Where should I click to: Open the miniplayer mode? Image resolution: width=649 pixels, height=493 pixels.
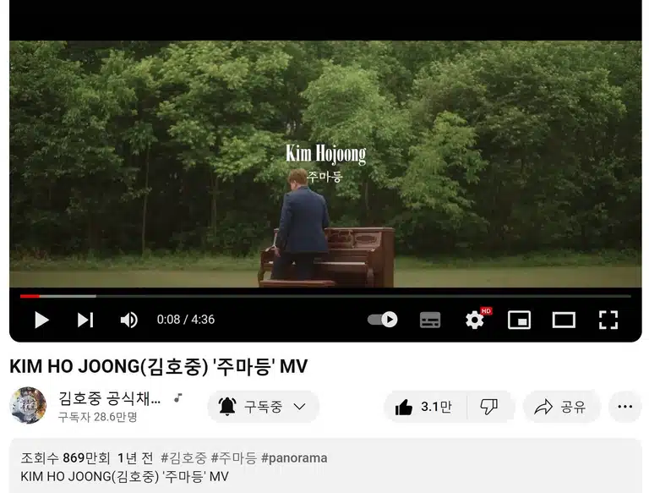point(519,320)
